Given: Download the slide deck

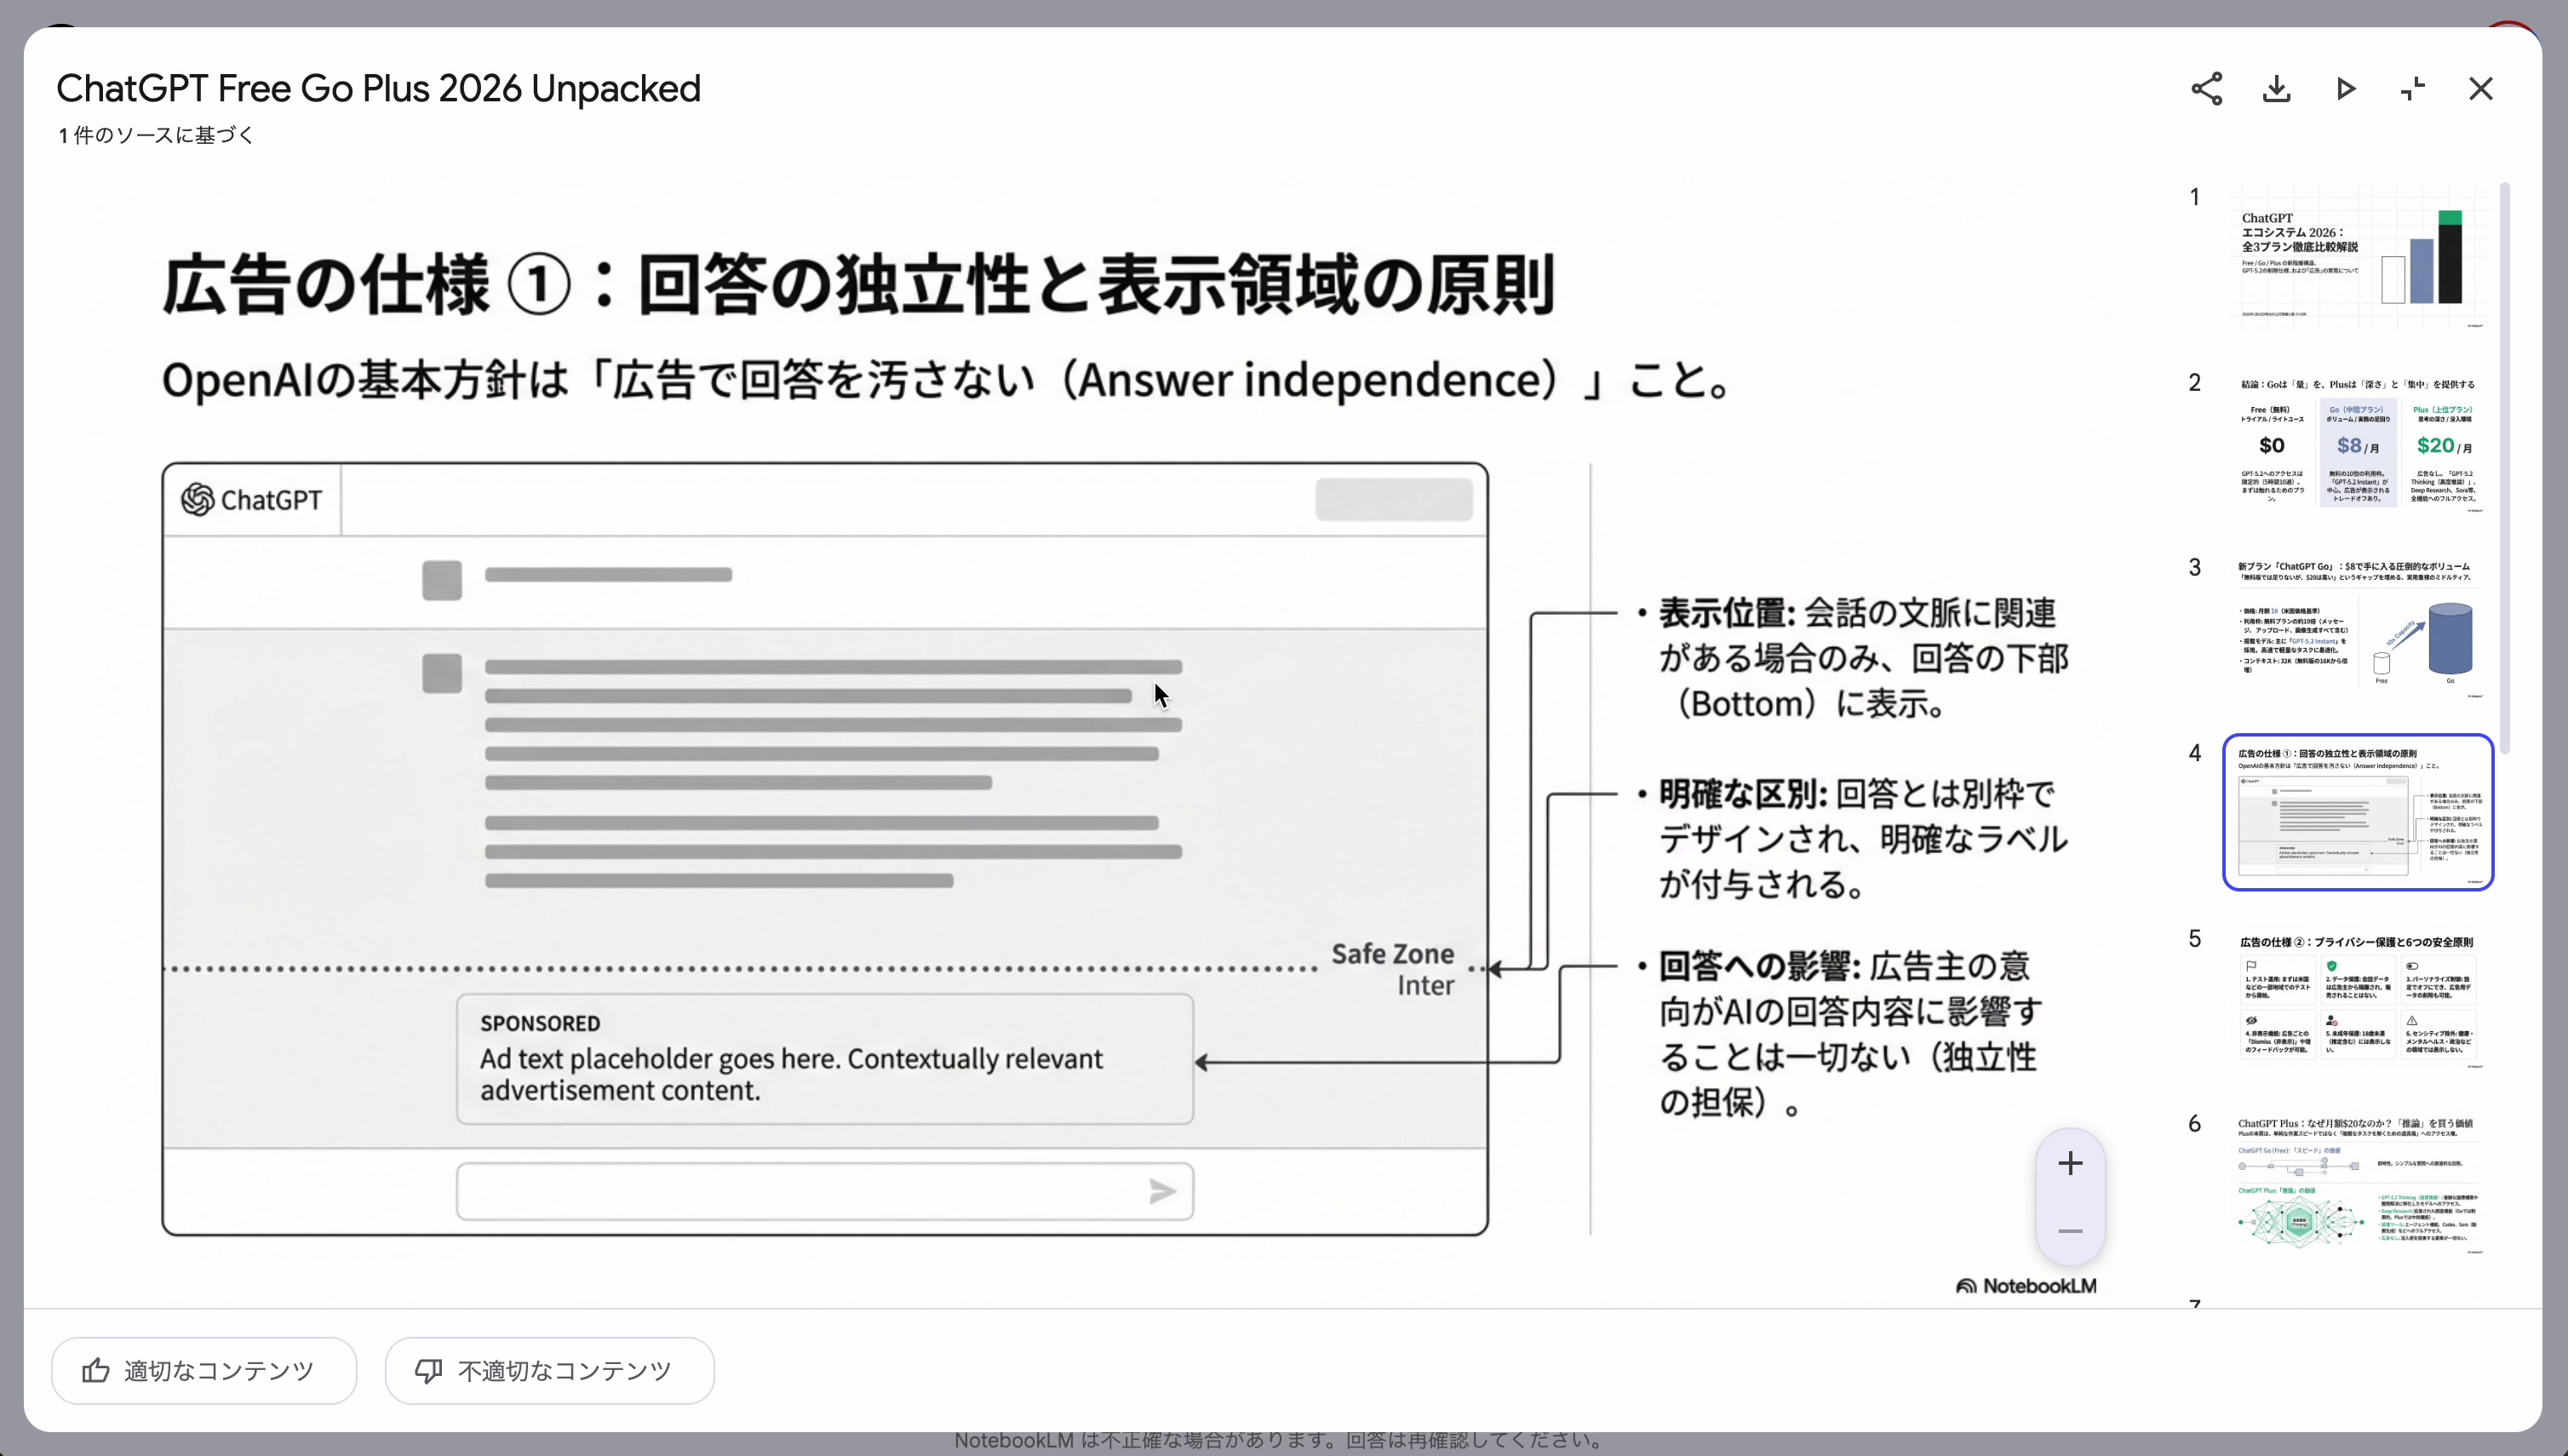Looking at the screenshot, I should (2276, 88).
